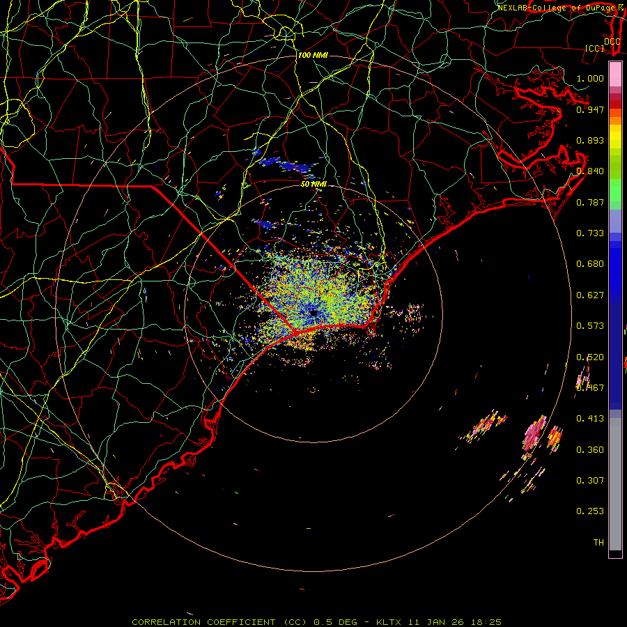Click the "11 JAN 26 18:25" timestamp
Screen dimensions: 627x627
pyautogui.click(x=455, y=622)
